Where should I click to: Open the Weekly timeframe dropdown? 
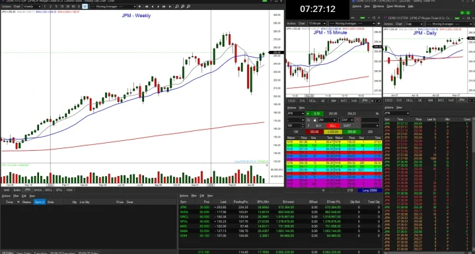click(32, 7)
